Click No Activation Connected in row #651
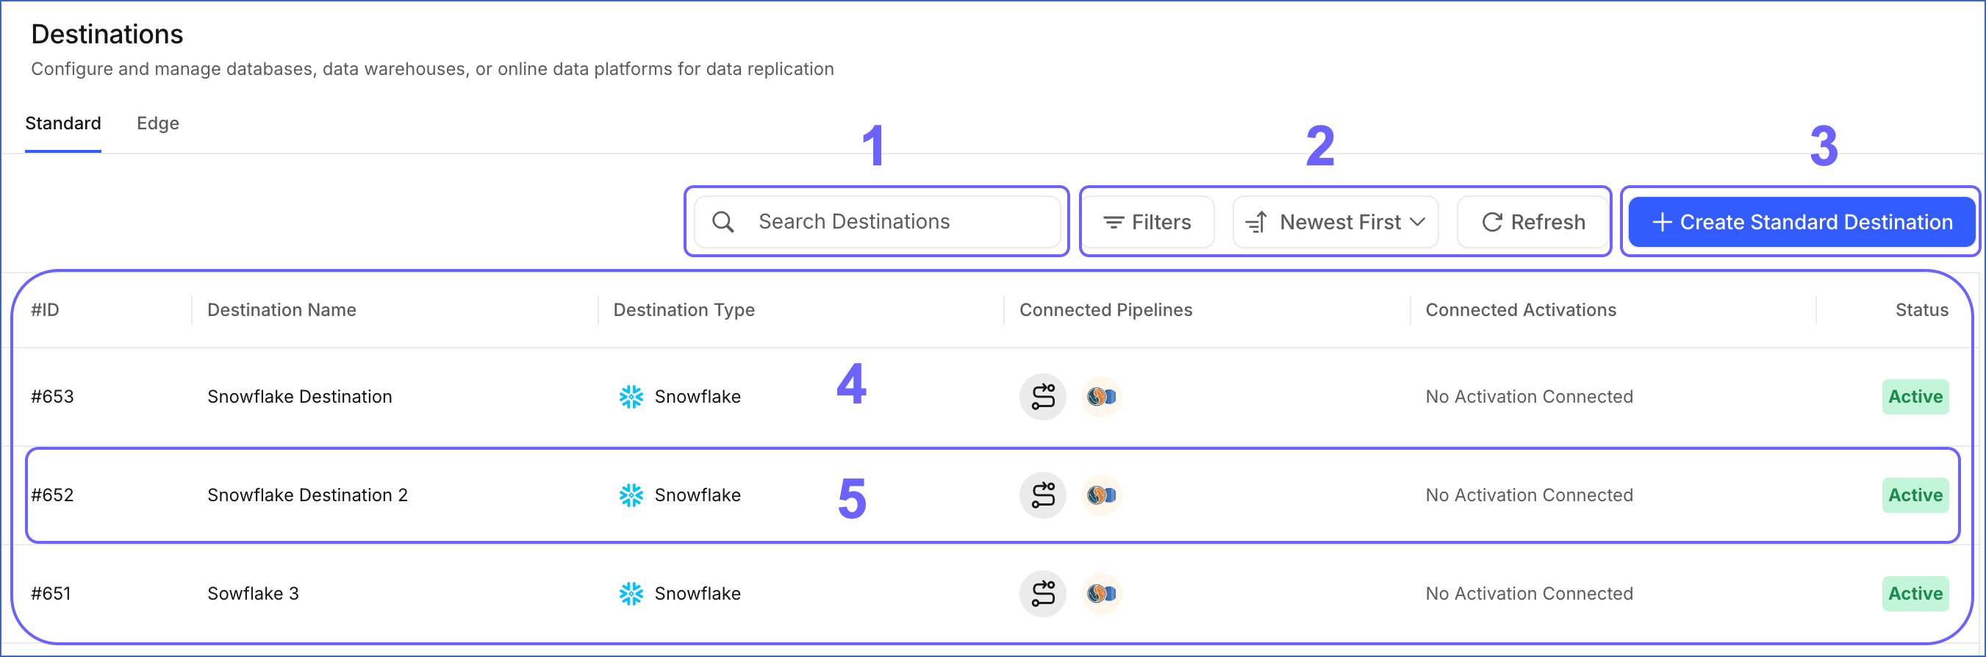This screenshot has width=1986, height=657. 1529,594
